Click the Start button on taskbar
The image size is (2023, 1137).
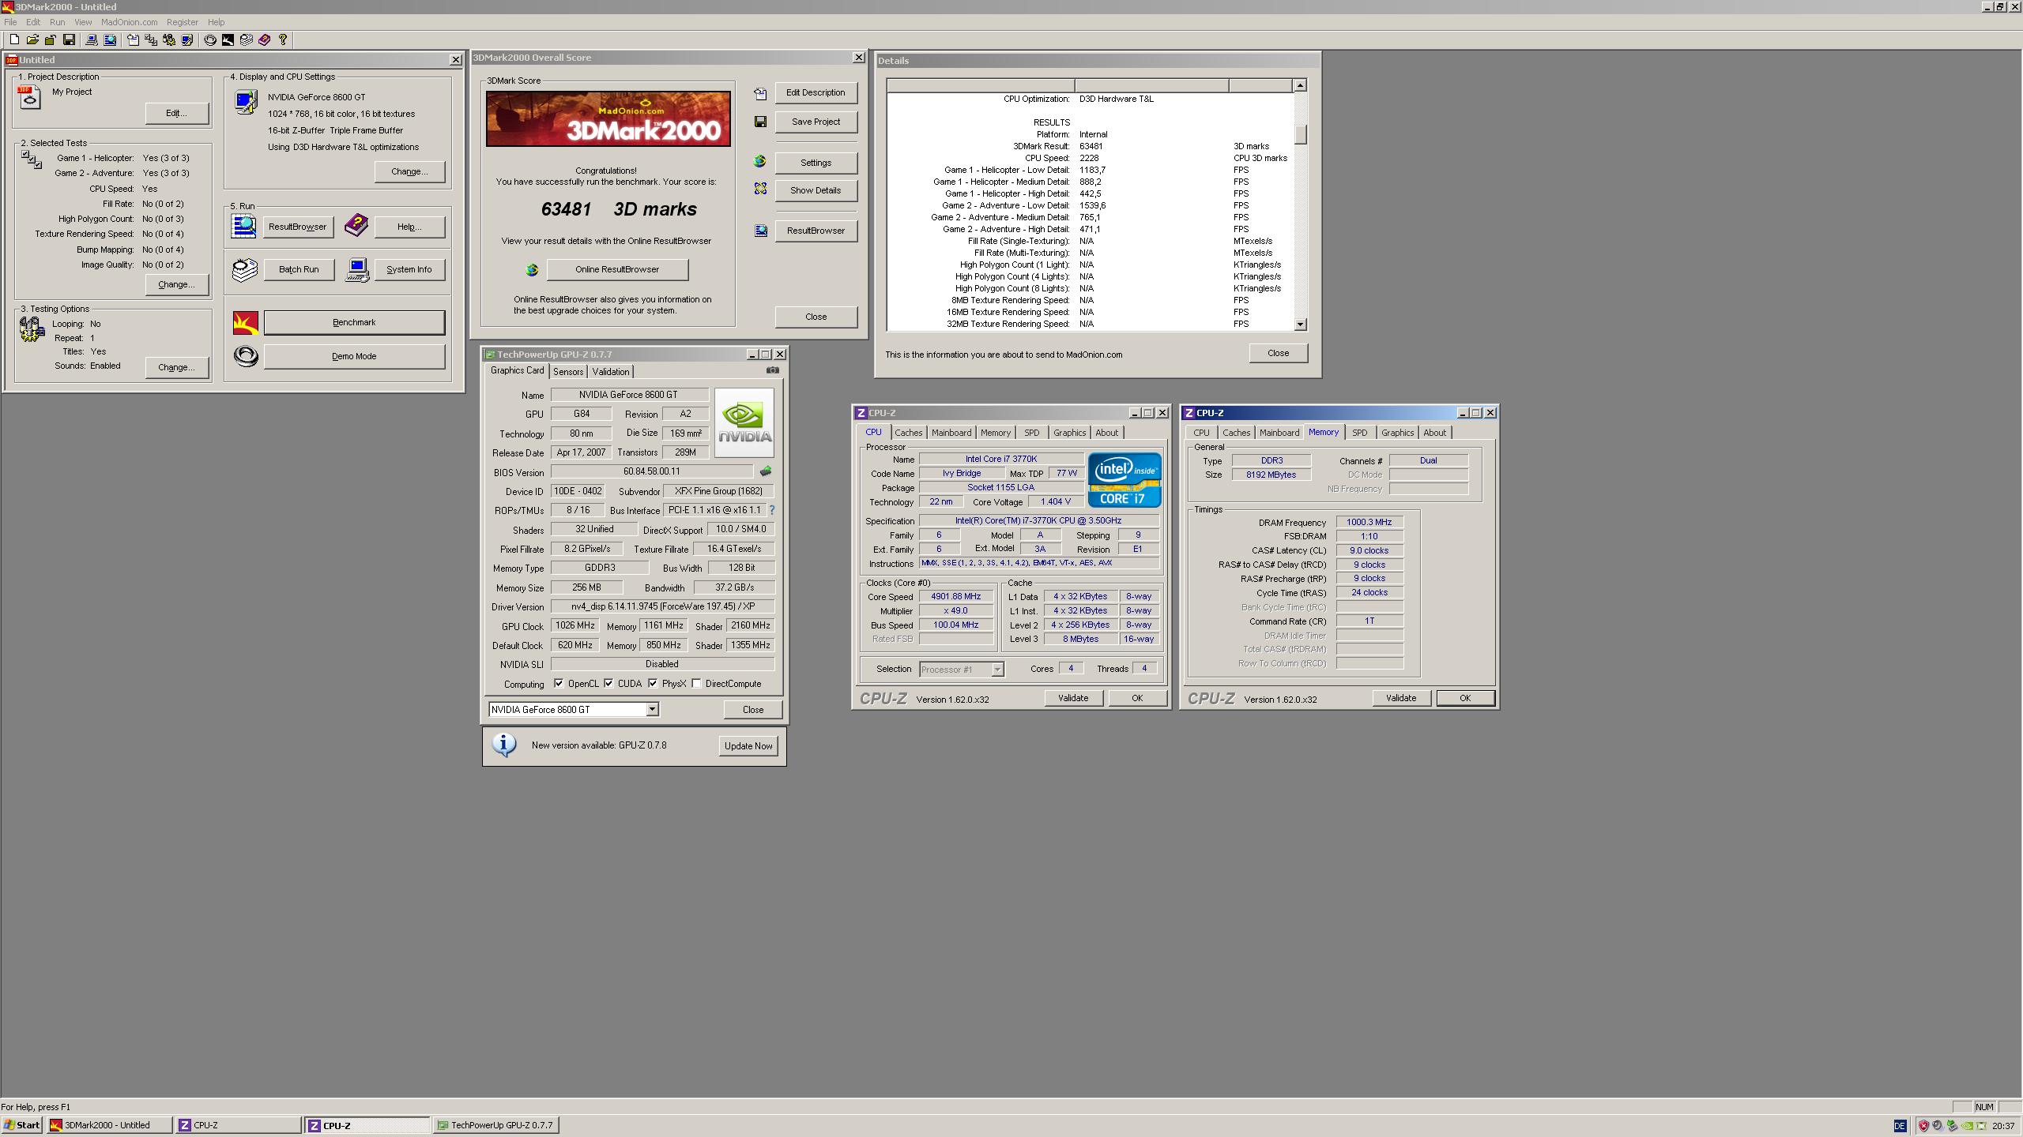[22, 1125]
